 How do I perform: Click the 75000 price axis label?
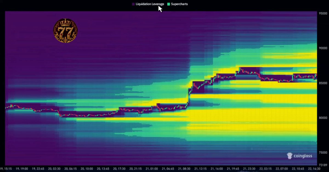[323, 153]
